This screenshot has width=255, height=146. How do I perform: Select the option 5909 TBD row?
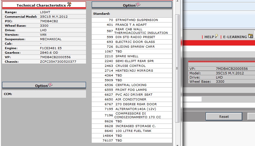pyautogui.click(x=132, y=80)
